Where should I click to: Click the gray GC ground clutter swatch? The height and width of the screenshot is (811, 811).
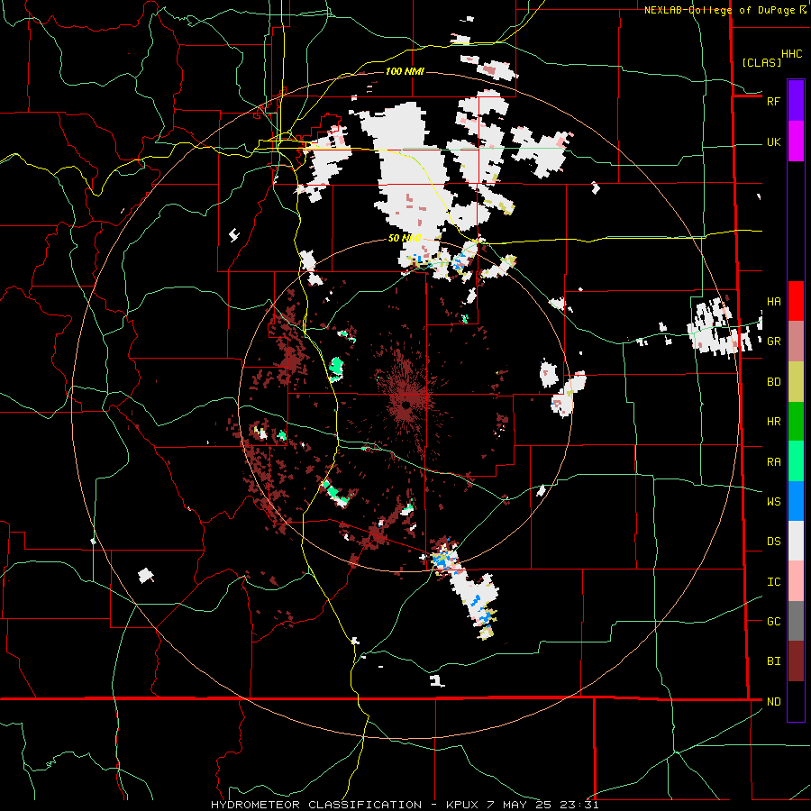pyautogui.click(x=796, y=621)
